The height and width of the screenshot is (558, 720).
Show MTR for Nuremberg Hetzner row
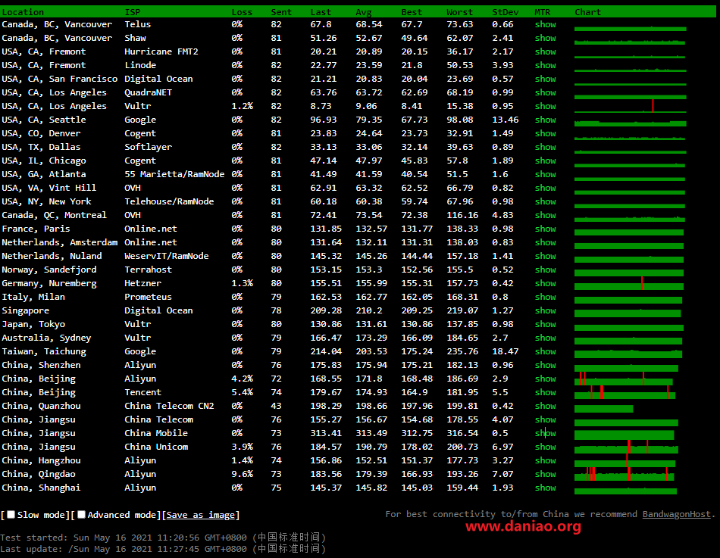(546, 283)
